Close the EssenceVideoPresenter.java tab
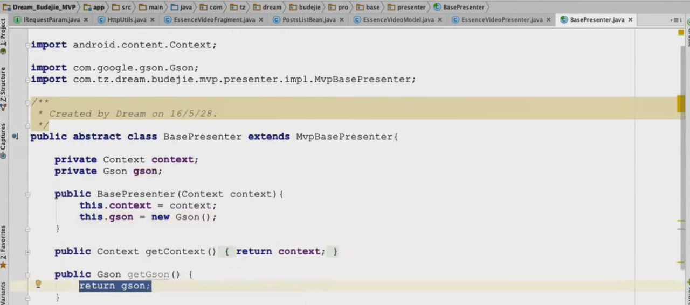The width and height of the screenshot is (690, 305). 549,20
